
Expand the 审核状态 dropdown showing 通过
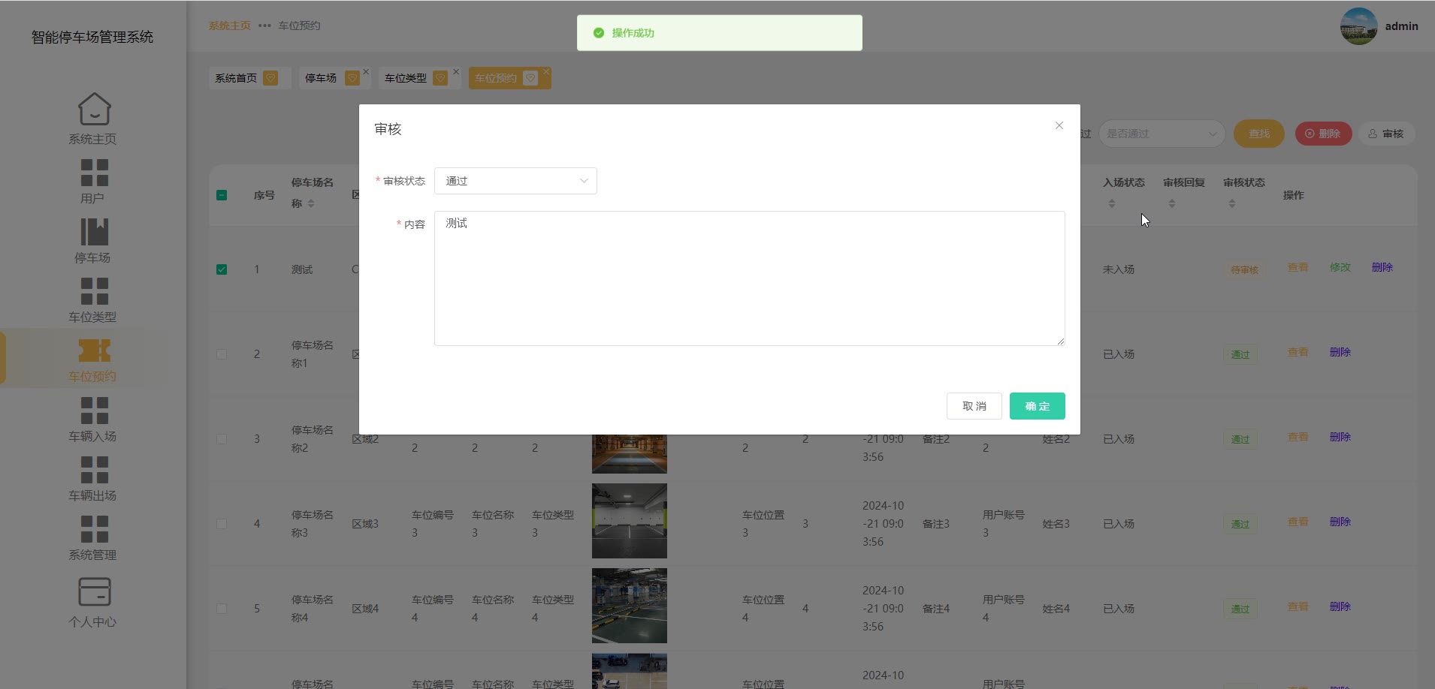tap(515, 181)
